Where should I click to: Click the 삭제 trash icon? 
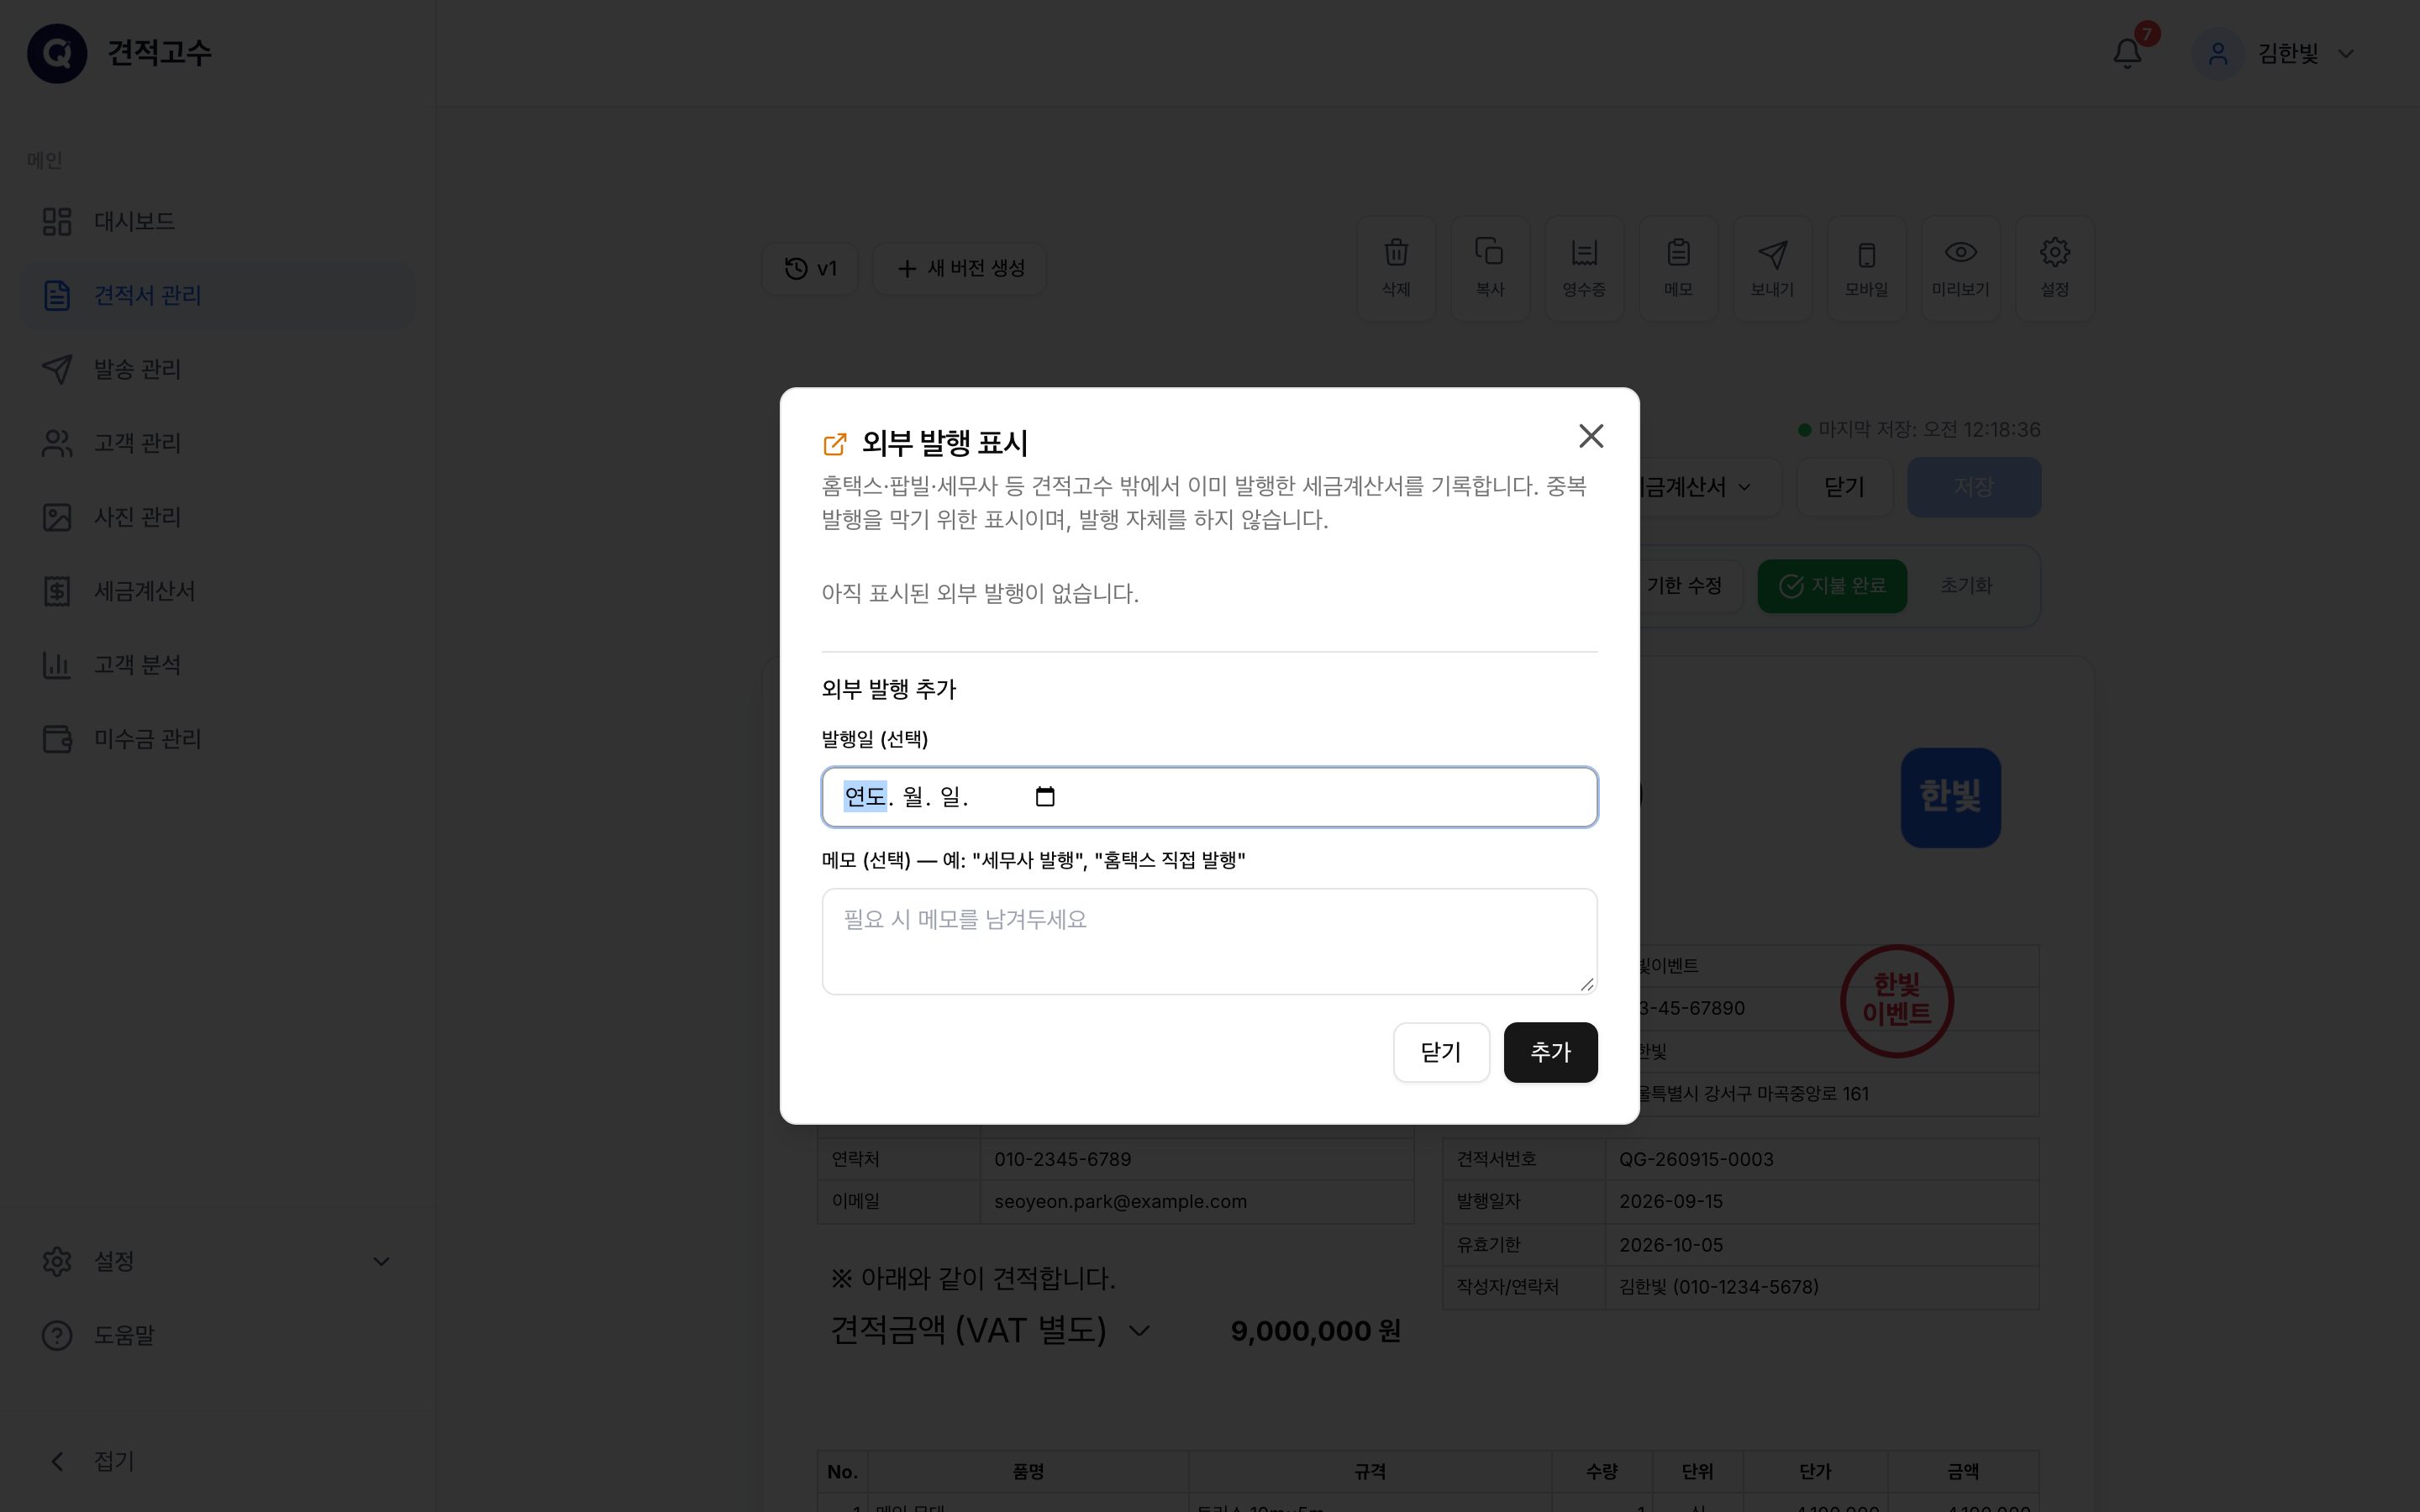1396,252
